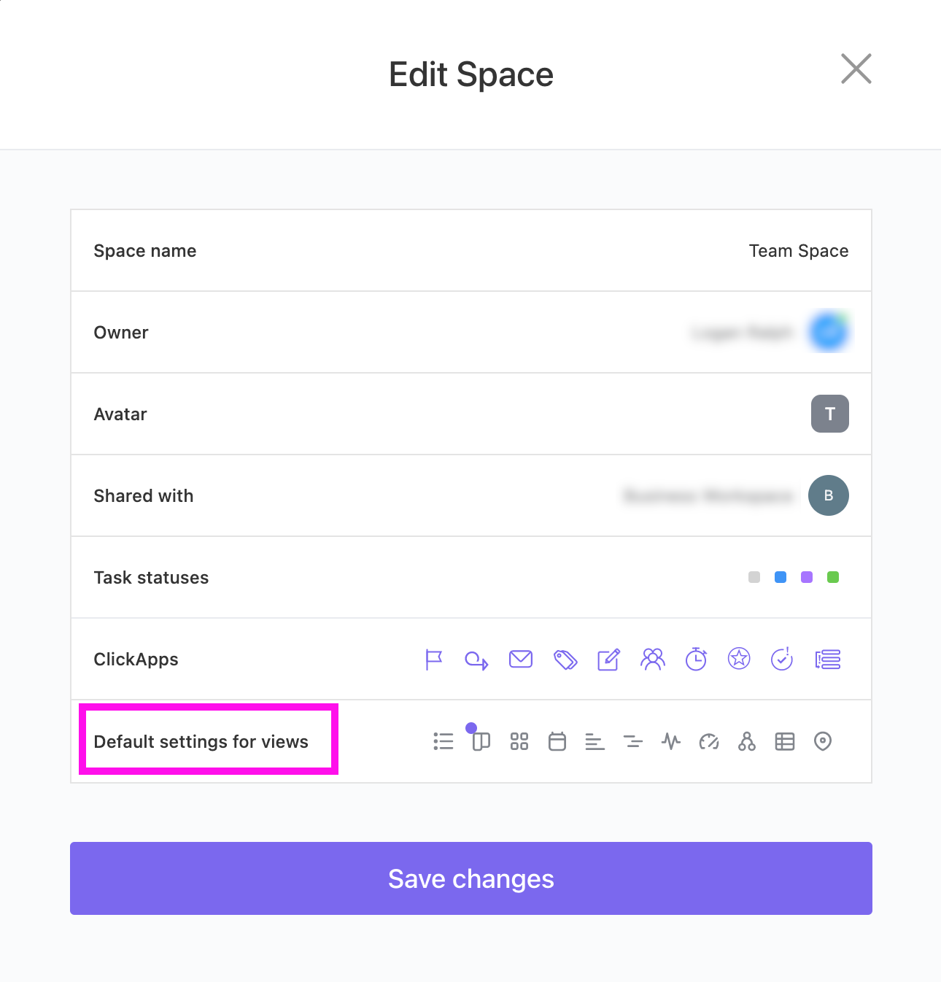Click the green task status color
This screenshot has width=941, height=982.
833,578
